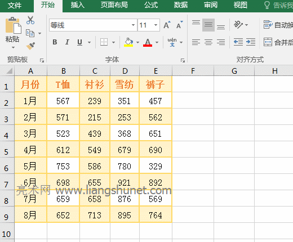Click the Copy icon

tap(30, 33)
